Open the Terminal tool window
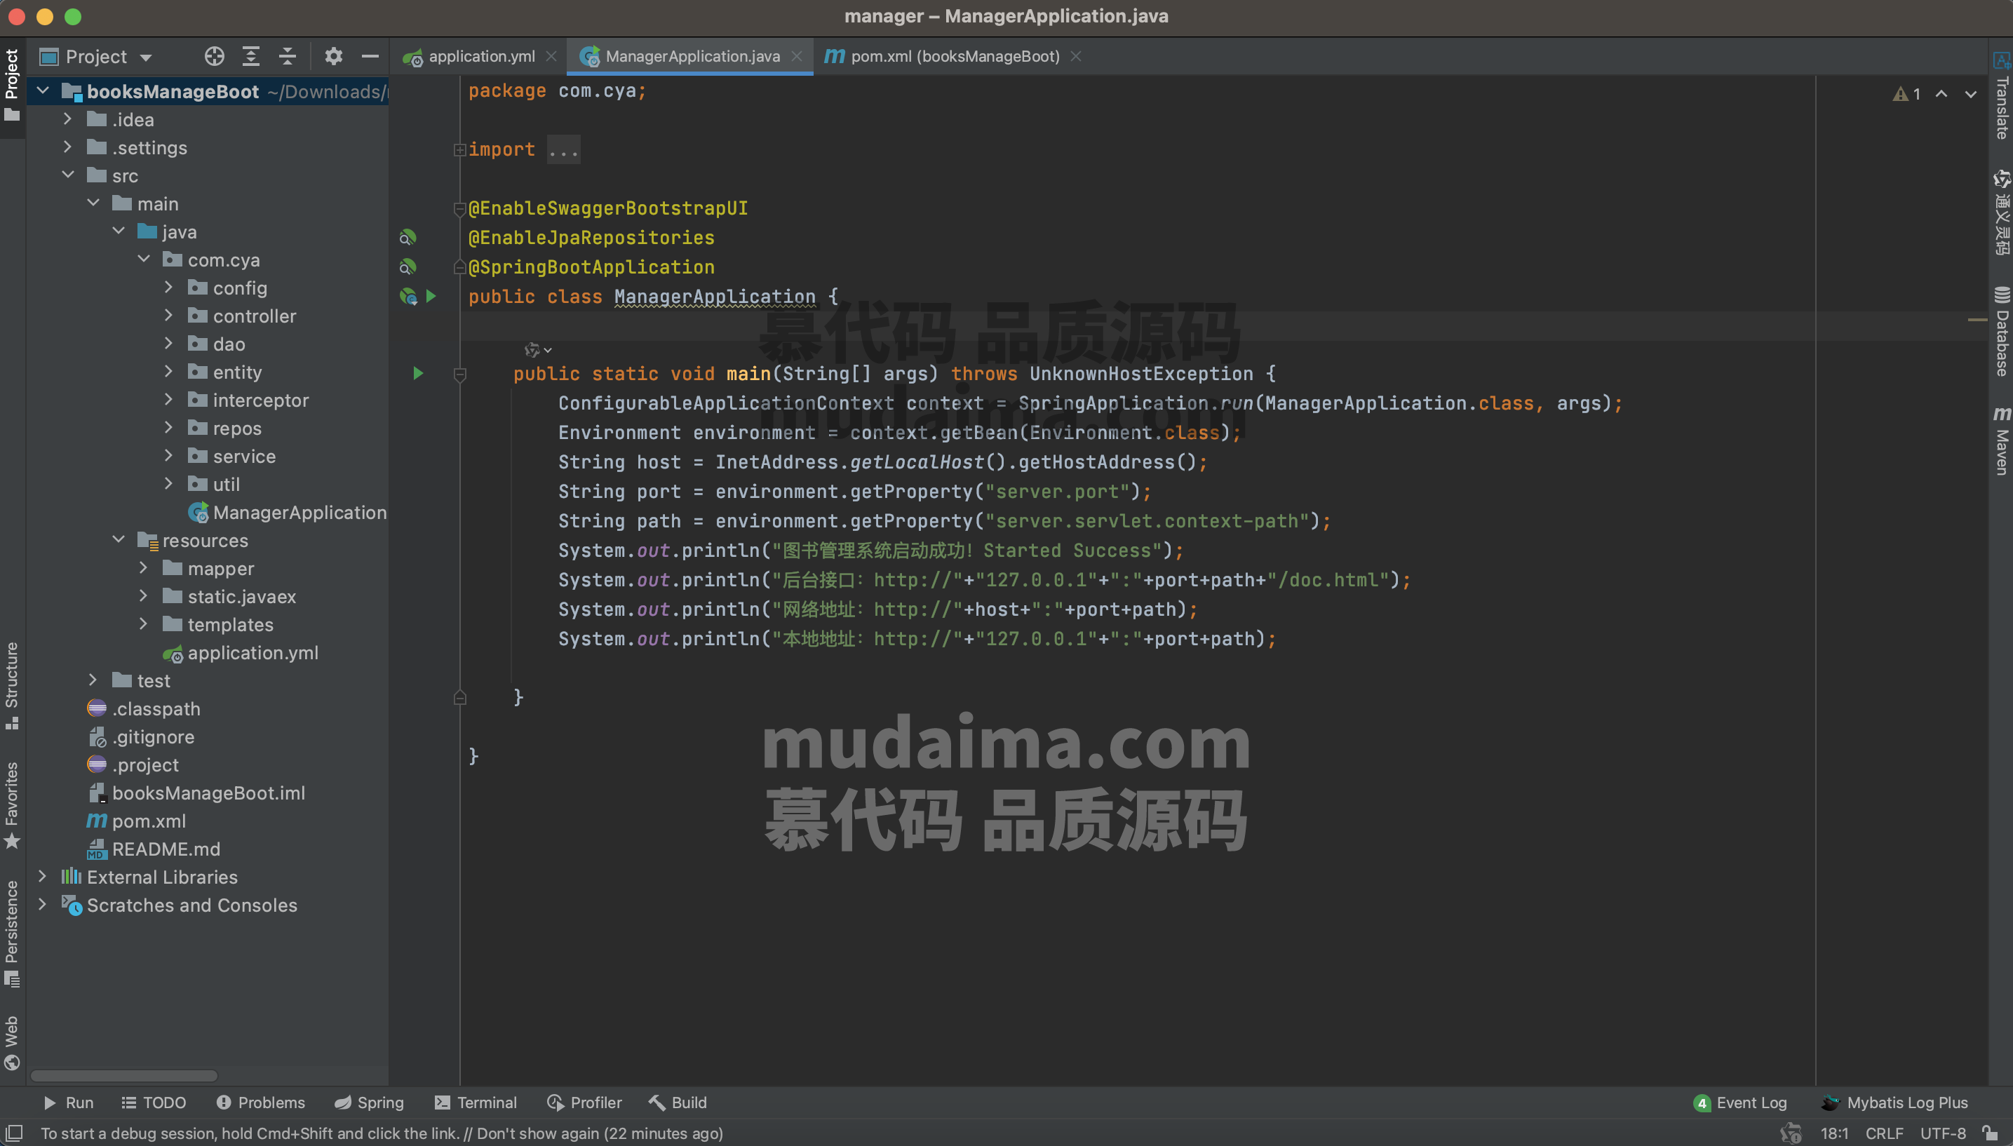This screenshot has width=2013, height=1146. 476,1103
